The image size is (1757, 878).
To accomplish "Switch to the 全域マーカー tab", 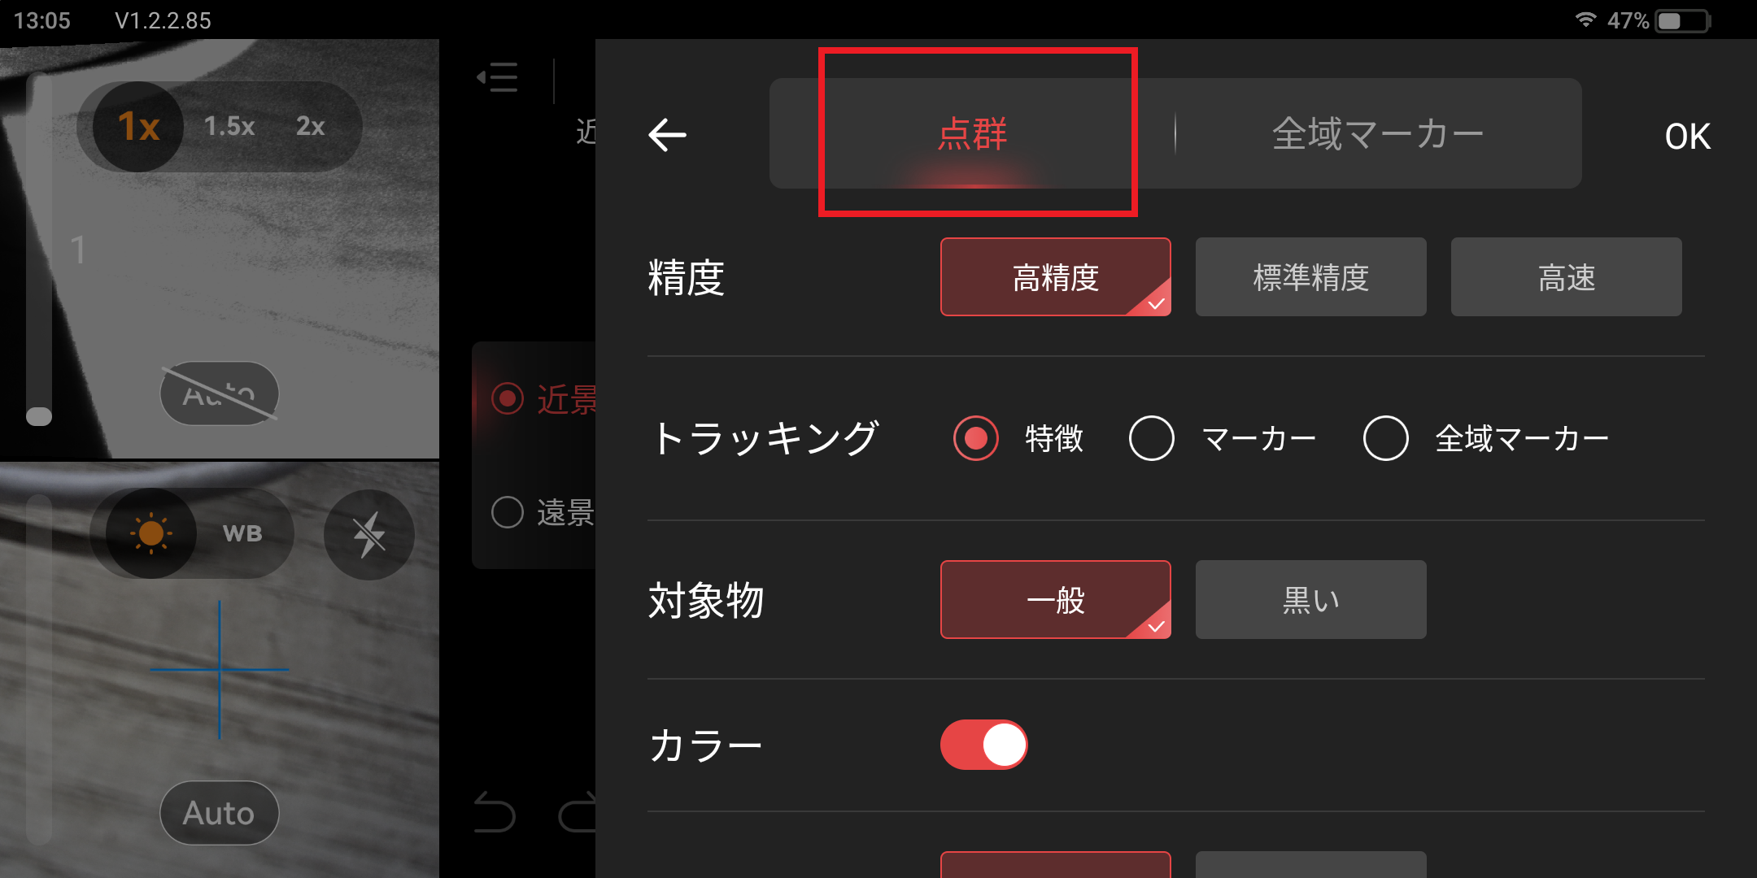I will pos(1378,134).
